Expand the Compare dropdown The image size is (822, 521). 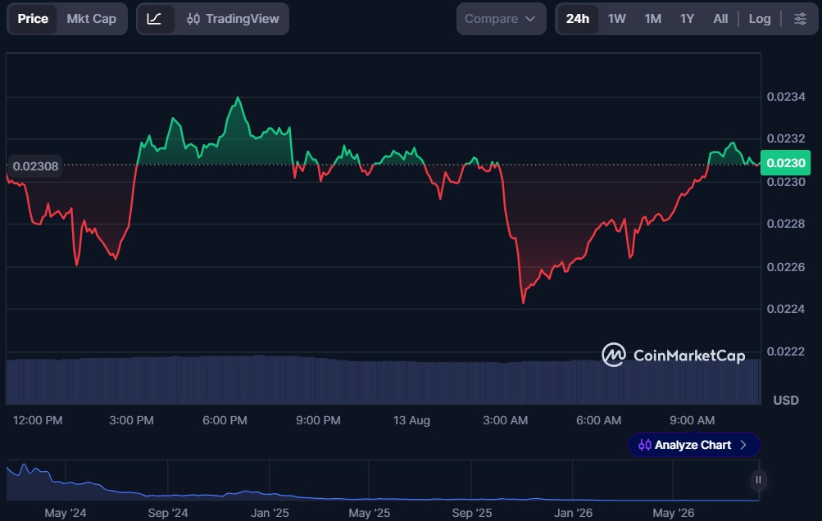coord(502,19)
